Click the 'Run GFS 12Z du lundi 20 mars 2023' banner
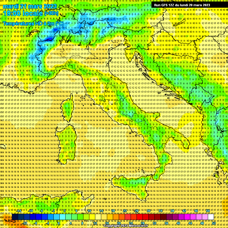The width and height of the screenshot is (228, 228). tap(182, 5)
